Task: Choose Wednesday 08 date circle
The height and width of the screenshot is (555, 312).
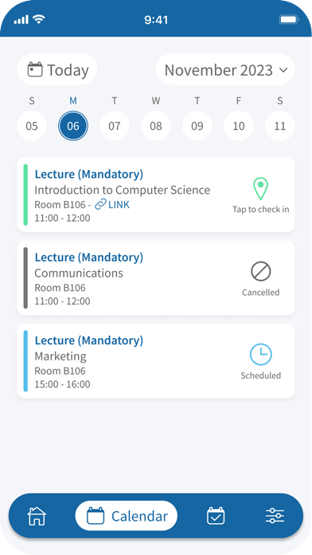Action: [x=156, y=126]
